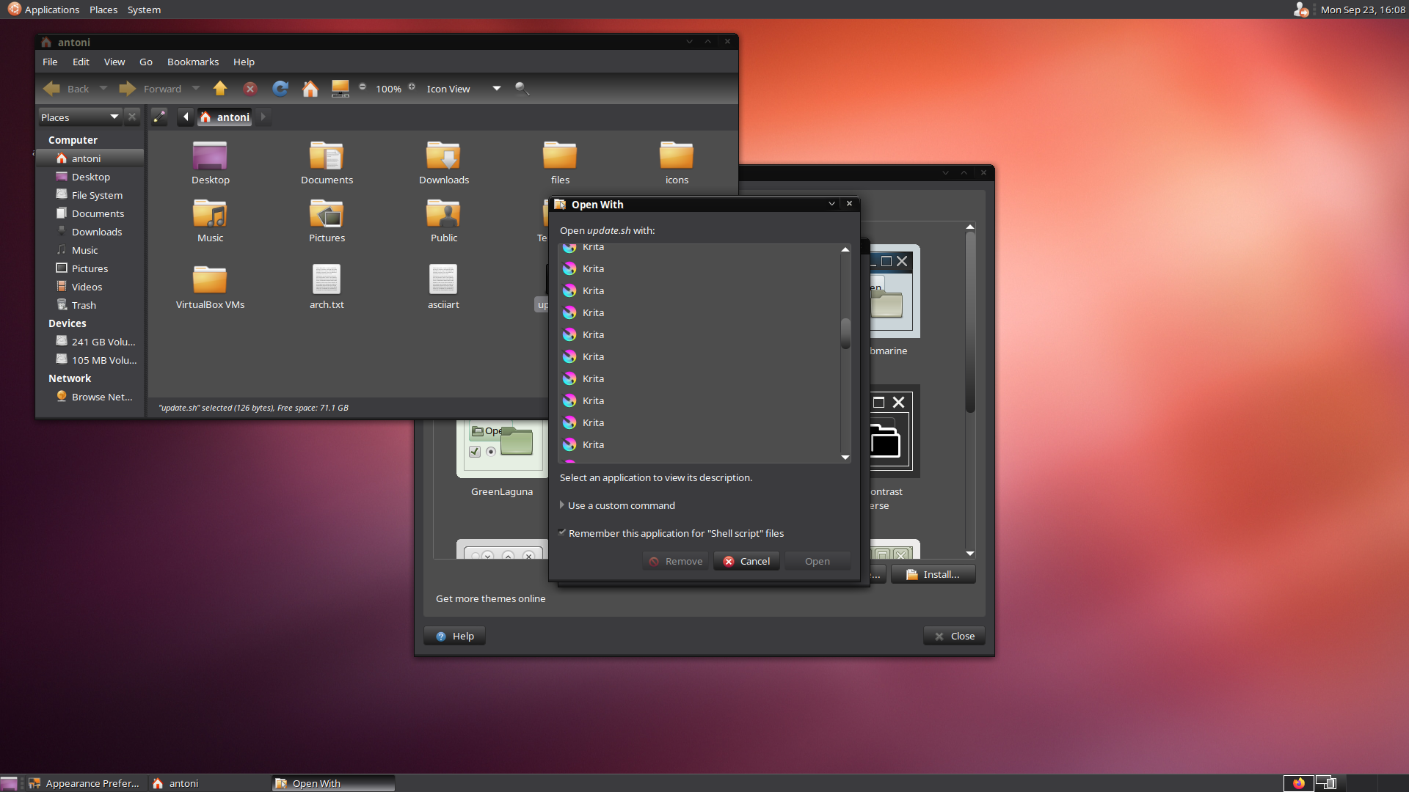
Task: Click Get more themes online link
Action: [490, 598]
